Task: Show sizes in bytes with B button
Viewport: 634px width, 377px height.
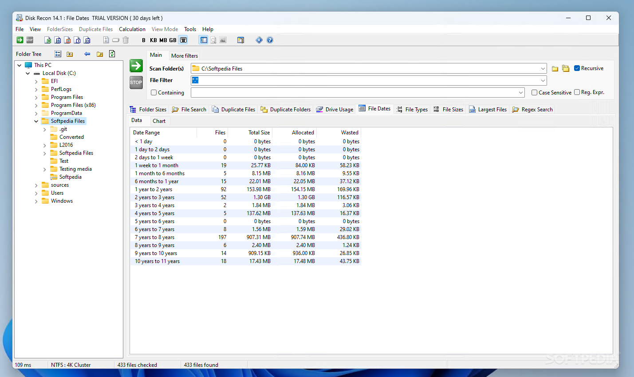Action: [144, 40]
